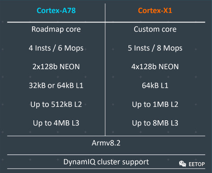
Task: Click the 32kB or 64kB L1 cell
Action: click(x=56, y=86)
